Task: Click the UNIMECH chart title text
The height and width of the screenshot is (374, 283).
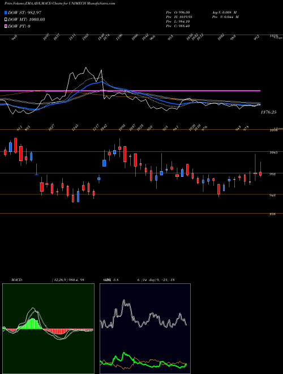Action: (60, 3)
